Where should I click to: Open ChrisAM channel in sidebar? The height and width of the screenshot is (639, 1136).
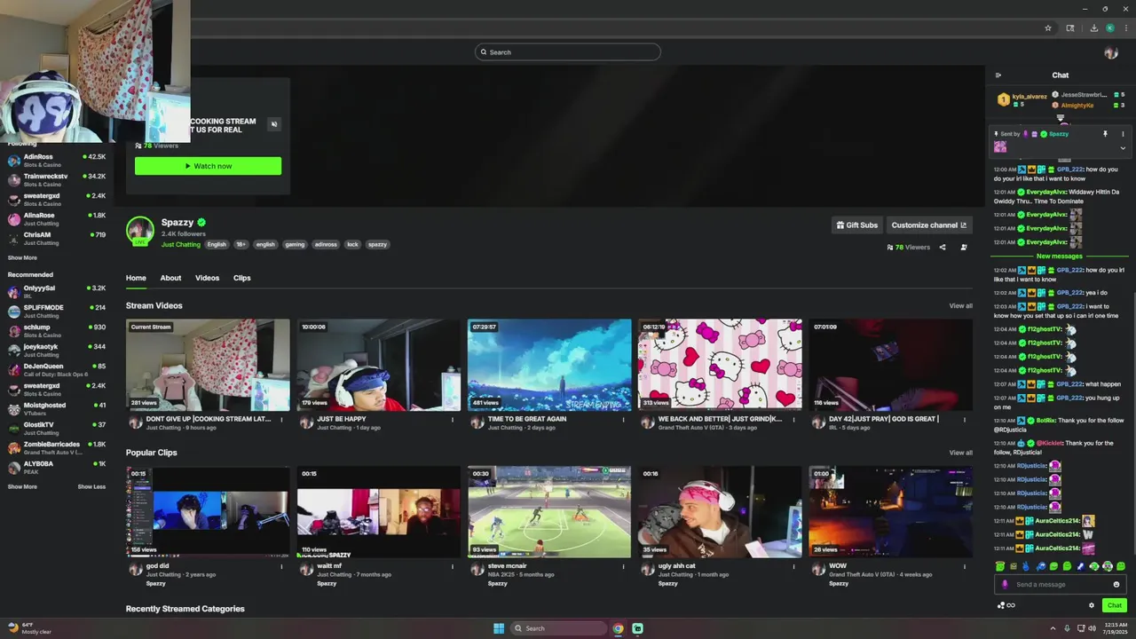[x=57, y=238]
